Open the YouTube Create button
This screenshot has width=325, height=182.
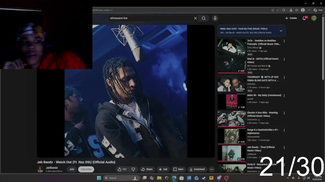291,18
